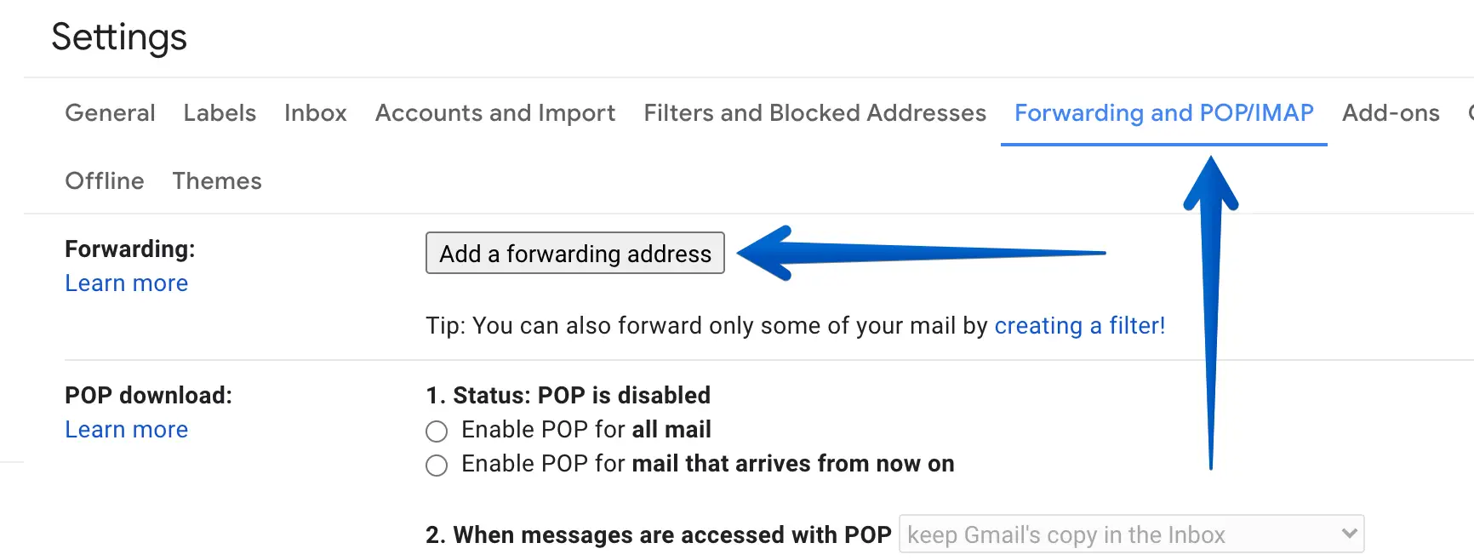
Task: Select Filters and Blocked Addresses tab
Action: pyautogui.click(x=814, y=113)
